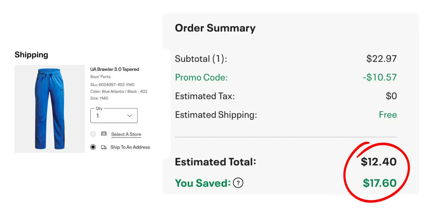
Task: Click the Sku 6004997-402-YMD text
Action: click(112, 85)
